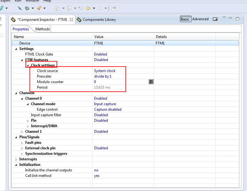Click the Name column header

(x=52, y=37)
